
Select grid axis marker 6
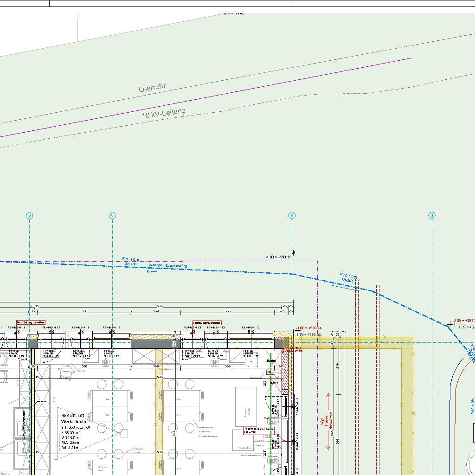[x=112, y=216]
